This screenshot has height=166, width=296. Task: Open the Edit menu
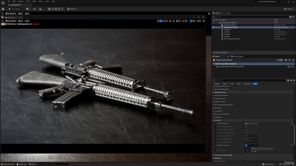tap(14, 1)
